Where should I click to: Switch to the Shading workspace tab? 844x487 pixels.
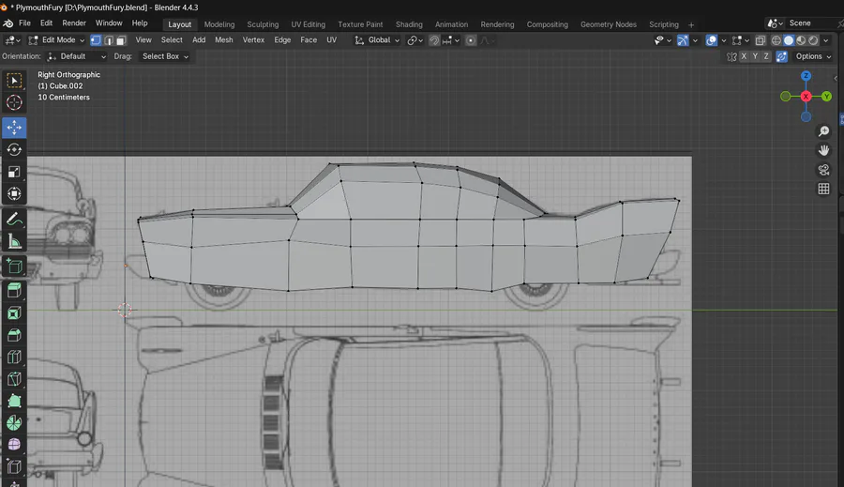pos(409,24)
